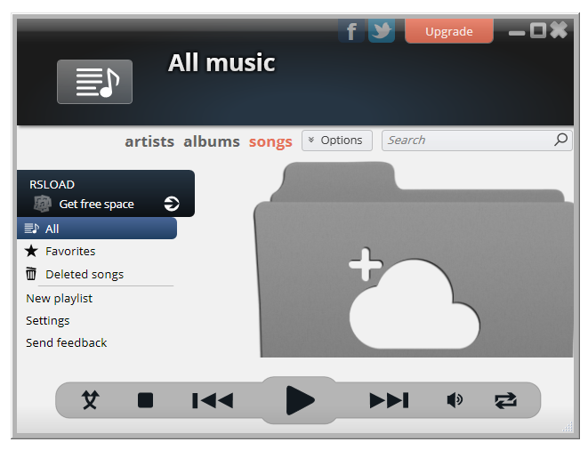The height and width of the screenshot is (450, 588).
Task: Open the volume speaker control
Action: (455, 400)
